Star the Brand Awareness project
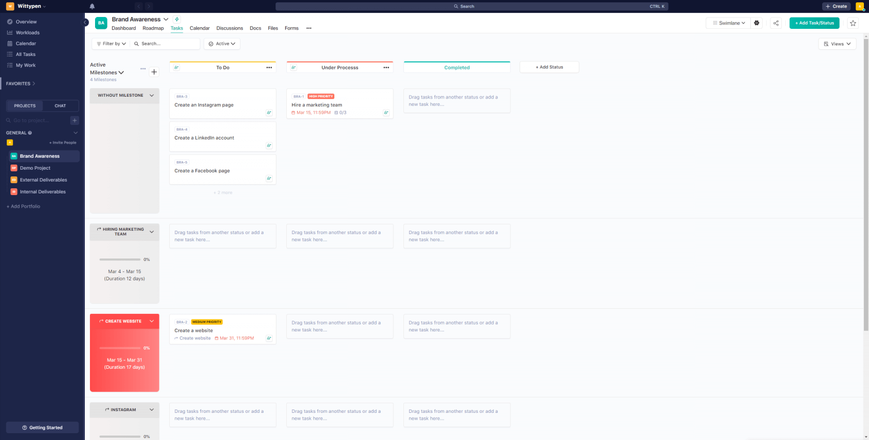The width and height of the screenshot is (869, 440). pyautogui.click(x=853, y=23)
